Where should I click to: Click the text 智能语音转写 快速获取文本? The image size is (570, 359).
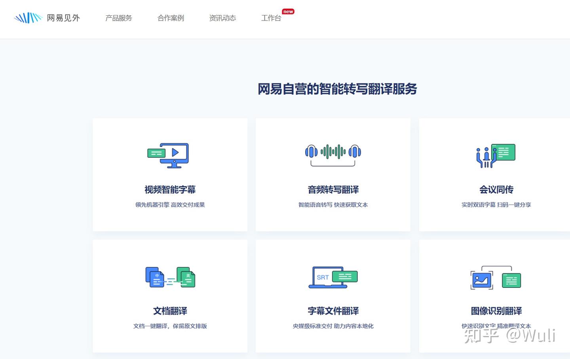(x=333, y=205)
